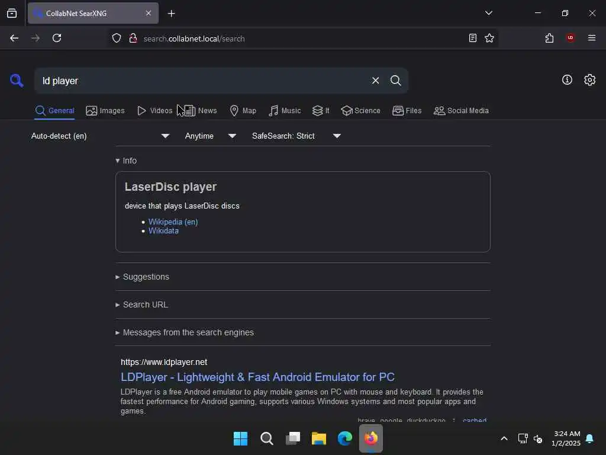Switch to Music category
This screenshot has width=606, height=455.
[x=285, y=111]
